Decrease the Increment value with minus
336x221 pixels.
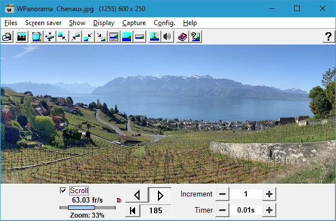tap(222, 194)
